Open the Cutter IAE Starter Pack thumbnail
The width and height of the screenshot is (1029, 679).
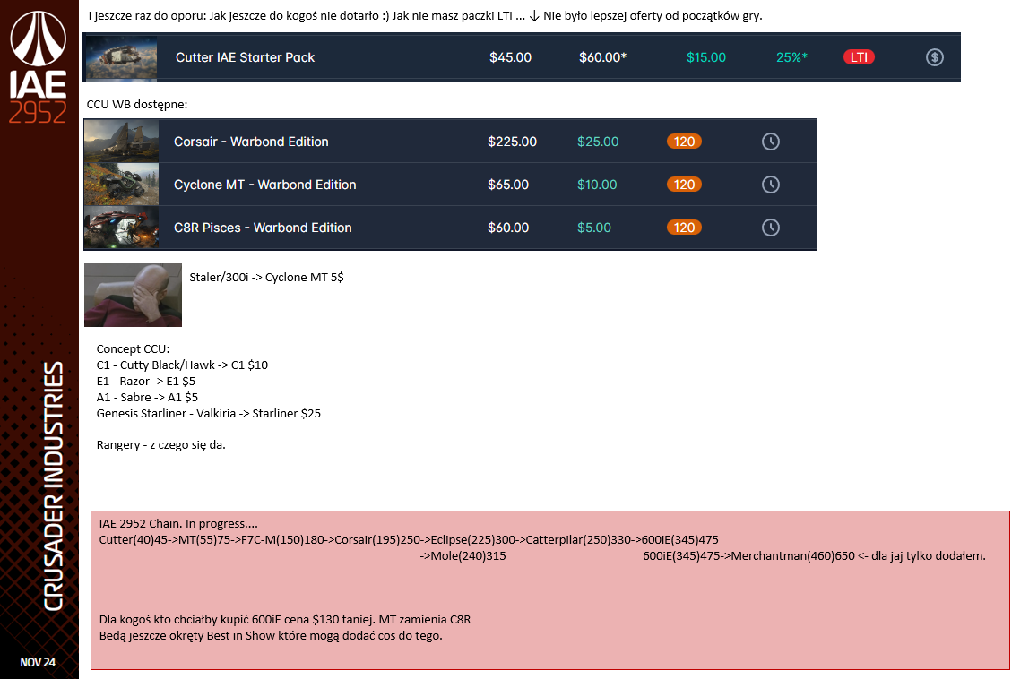[x=121, y=57]
